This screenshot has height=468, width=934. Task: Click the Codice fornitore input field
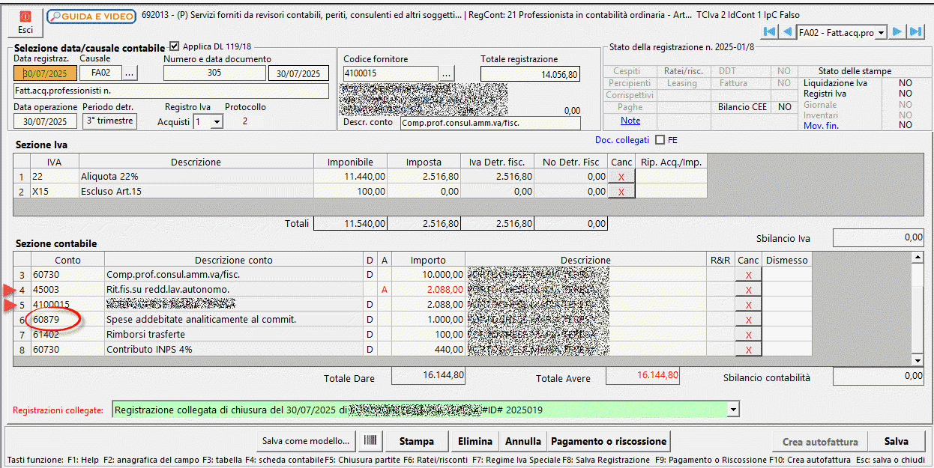click(x=390, y=73)
